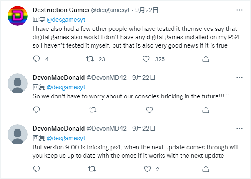The image size is (251, 179).
Task: Open more options on Destruction Games tweet
Action: [239, 9]
